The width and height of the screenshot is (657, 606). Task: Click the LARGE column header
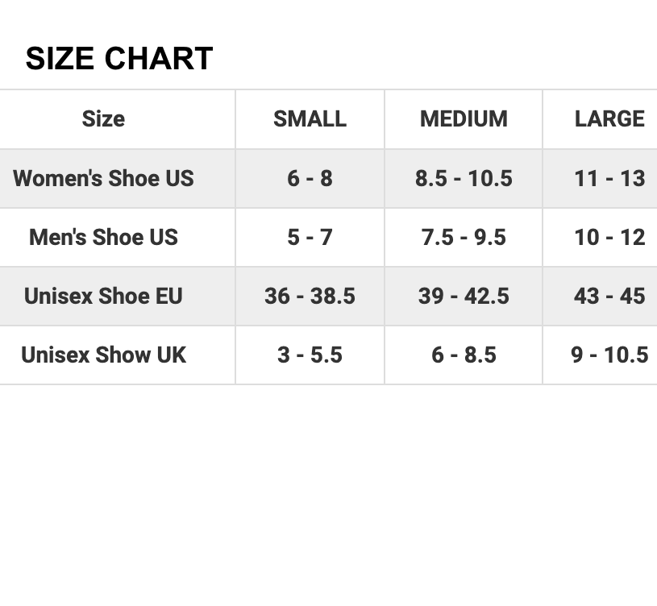tap(609, 119)
